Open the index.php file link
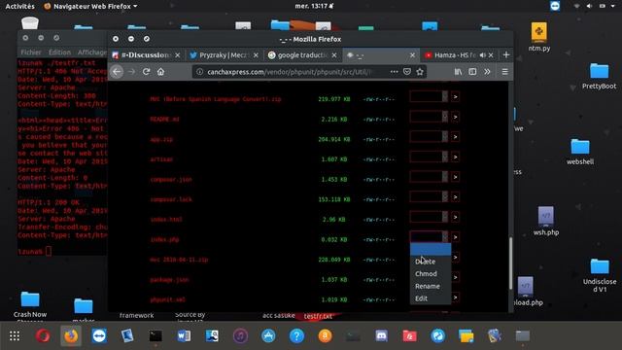 pyautogui.click(x=164, y=239)
